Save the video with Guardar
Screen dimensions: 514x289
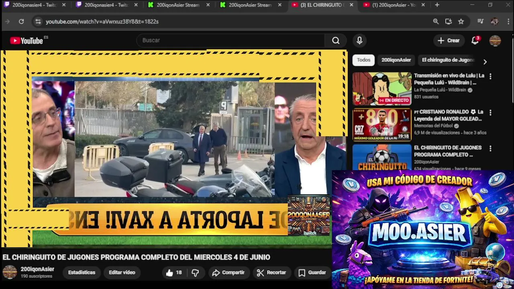[x=312, y=273]
